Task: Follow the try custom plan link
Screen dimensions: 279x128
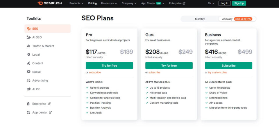Action: tap(217, 72)
